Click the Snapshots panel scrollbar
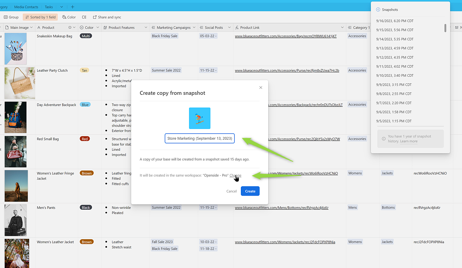462x268 pixels. (x=445, y=28)
